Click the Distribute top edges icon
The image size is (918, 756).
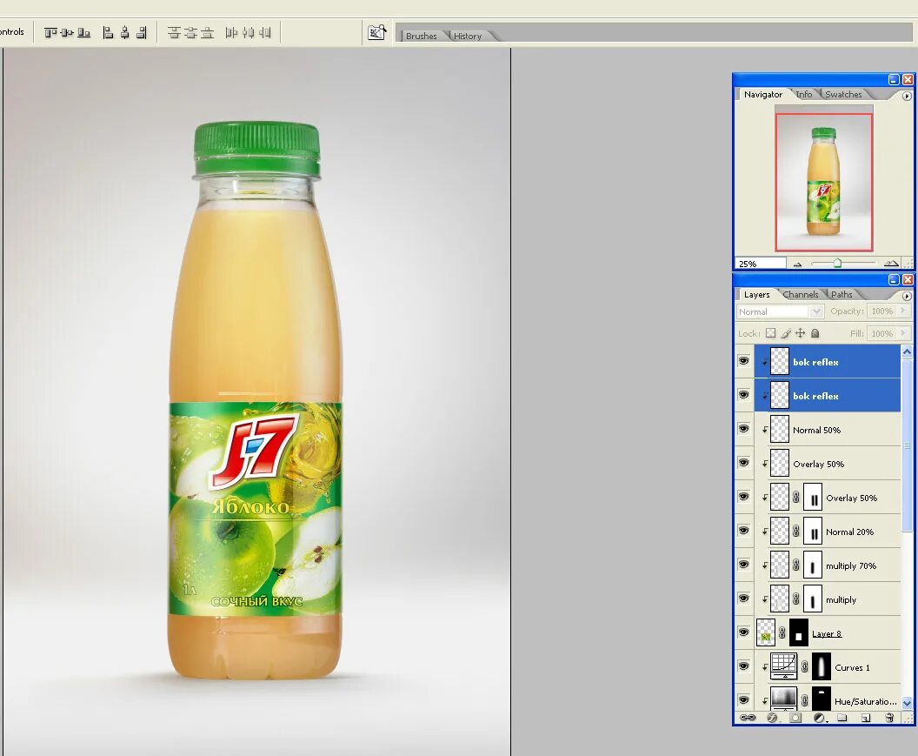point(174,33)
